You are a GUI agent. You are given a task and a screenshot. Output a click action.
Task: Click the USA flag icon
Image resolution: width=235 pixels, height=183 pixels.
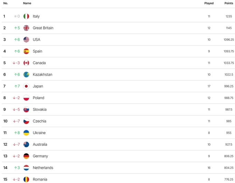pos(26,40)
